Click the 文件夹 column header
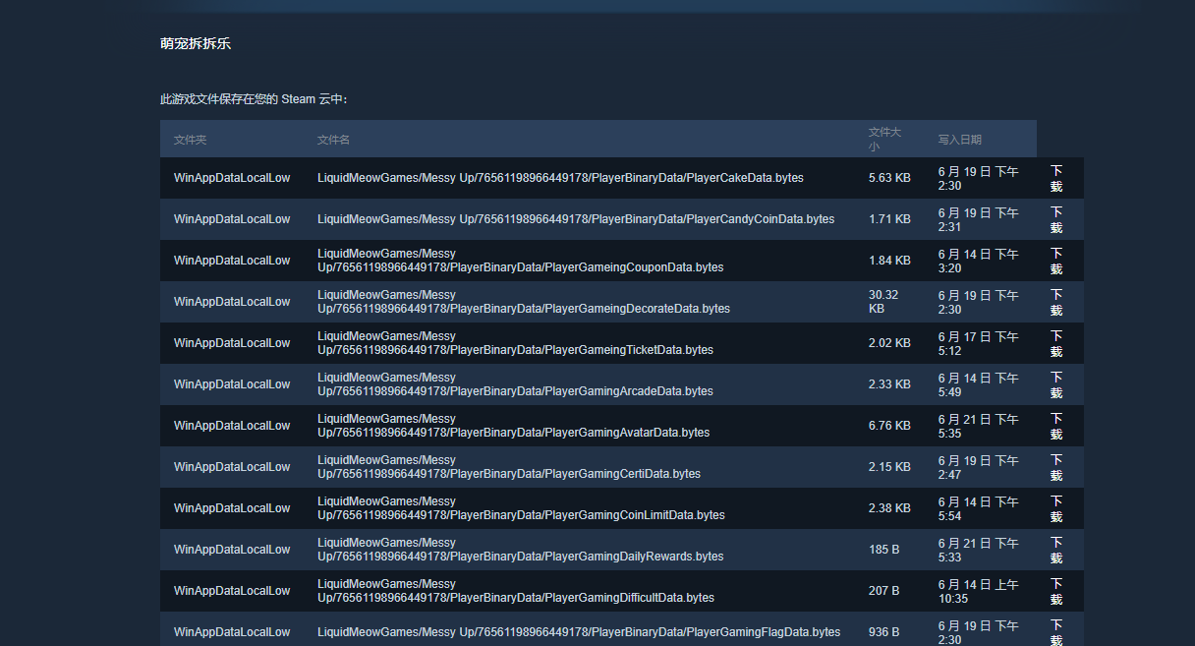This screenshot has height=646, width=1195. pos(191,140)
